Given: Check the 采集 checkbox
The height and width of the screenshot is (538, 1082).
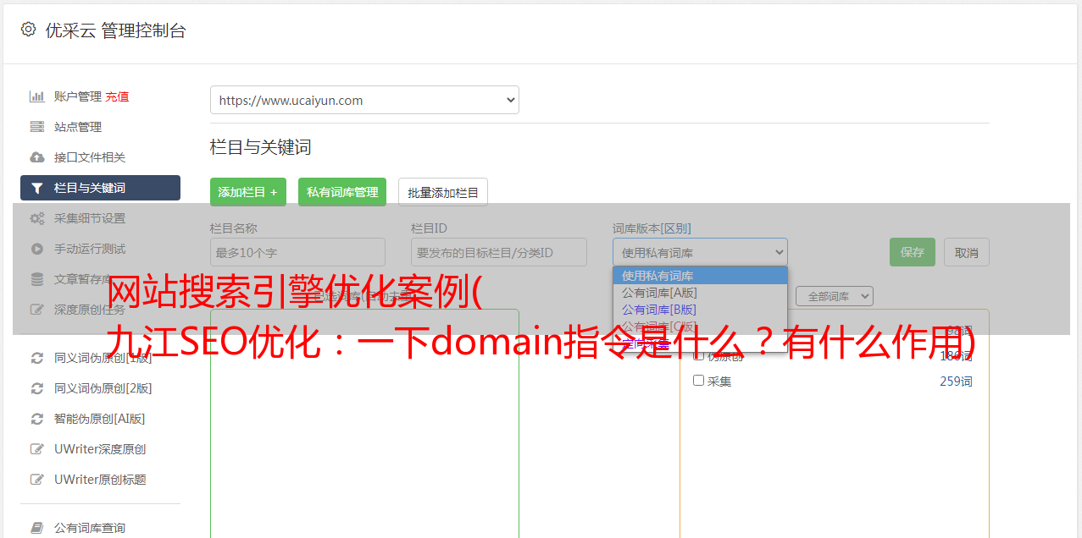Looking at the screenshot, I should pyautogui.click(x=699, y=381).
